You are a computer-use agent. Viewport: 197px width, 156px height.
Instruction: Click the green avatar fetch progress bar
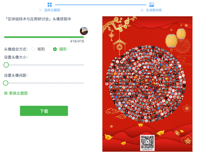(44, 37)
